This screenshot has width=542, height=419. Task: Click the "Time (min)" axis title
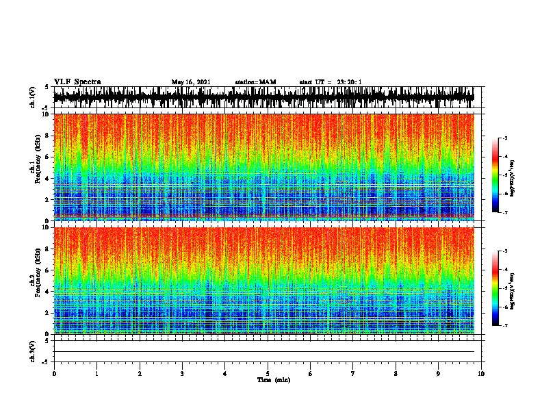[x=274, y=380]
